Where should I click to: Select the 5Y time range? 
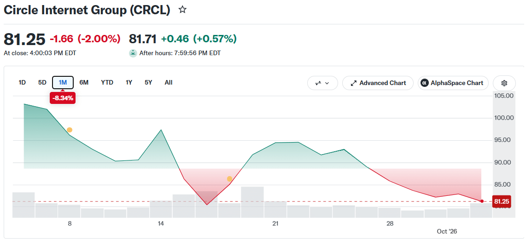(148, 82)
